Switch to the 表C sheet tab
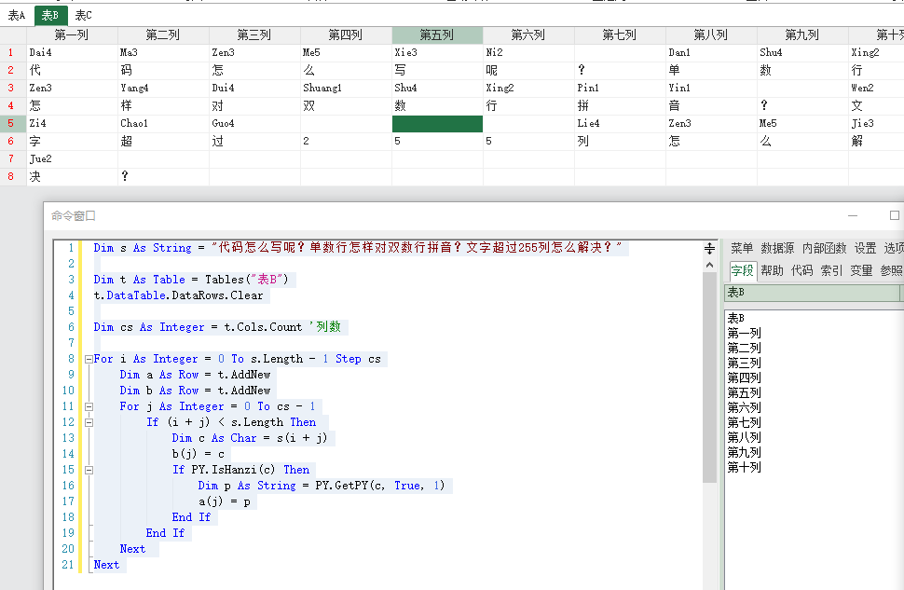904x590 pixels. 84,16
